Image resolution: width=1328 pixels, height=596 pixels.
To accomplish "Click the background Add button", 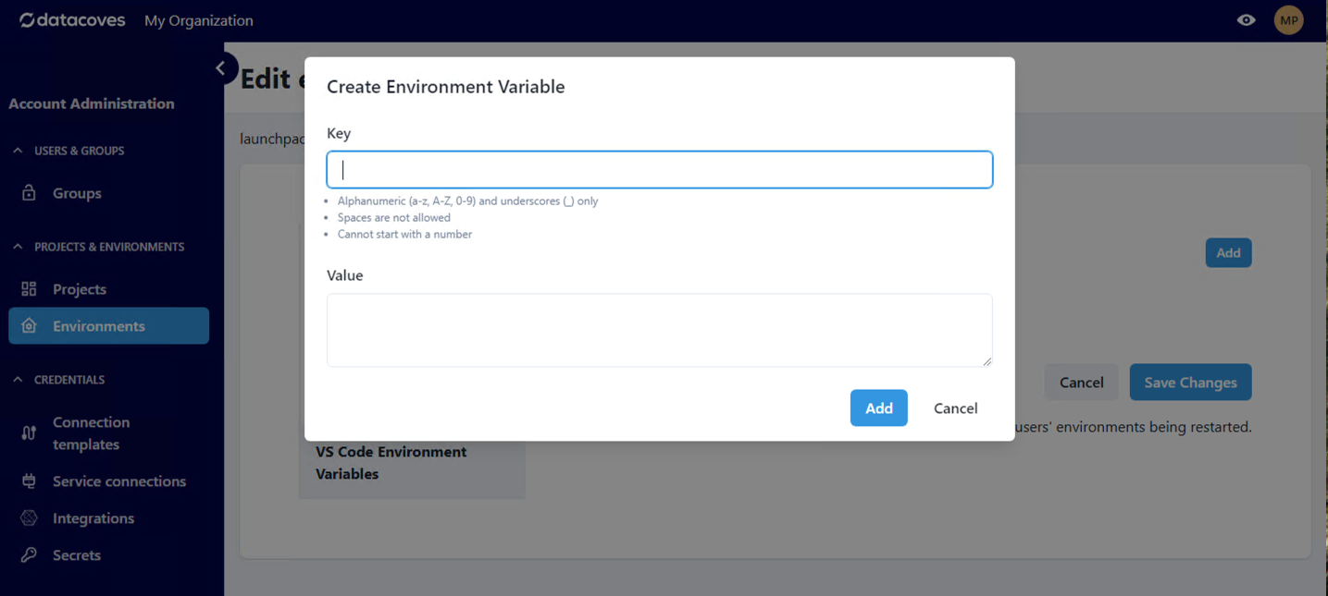I will pyautogui.click(x=1228, y=253).
